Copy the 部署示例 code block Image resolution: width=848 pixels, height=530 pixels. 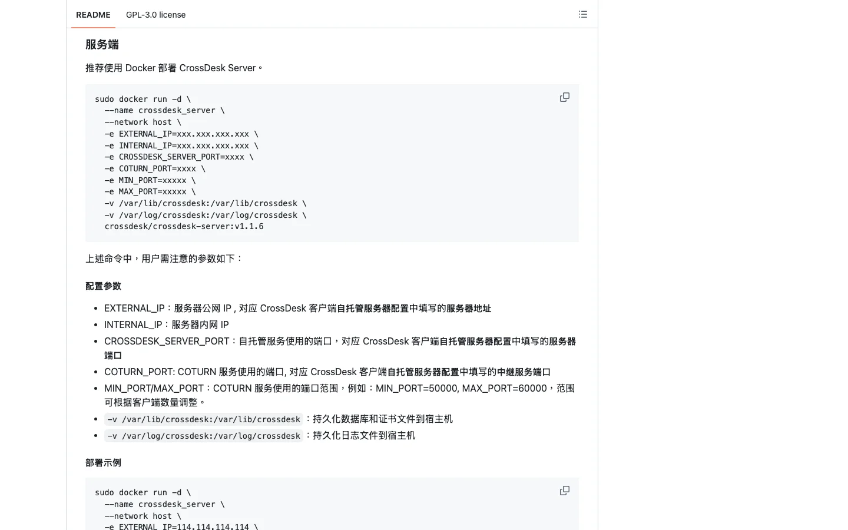[x=564, y=491]
